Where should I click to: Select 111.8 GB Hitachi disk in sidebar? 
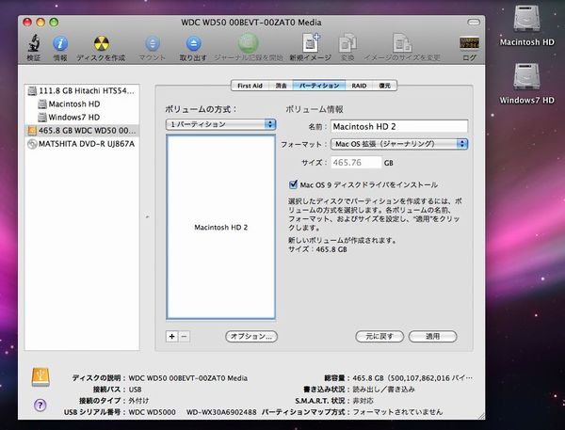(82, 90)
